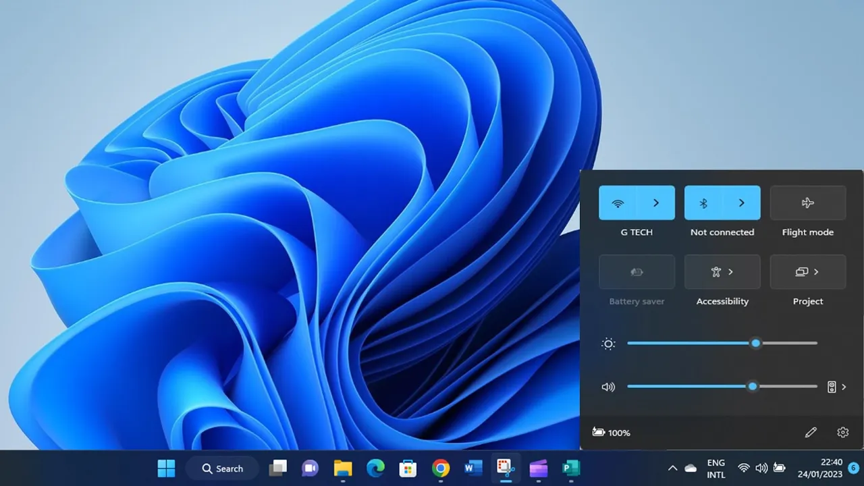This screenshot has width=864, height=486.
Task: Toggle the Battery saver tile
Action: point(637,272)
